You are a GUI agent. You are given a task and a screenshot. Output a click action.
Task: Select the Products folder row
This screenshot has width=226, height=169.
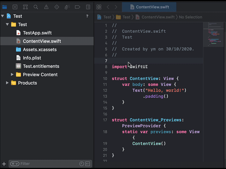tap(47, 83)
